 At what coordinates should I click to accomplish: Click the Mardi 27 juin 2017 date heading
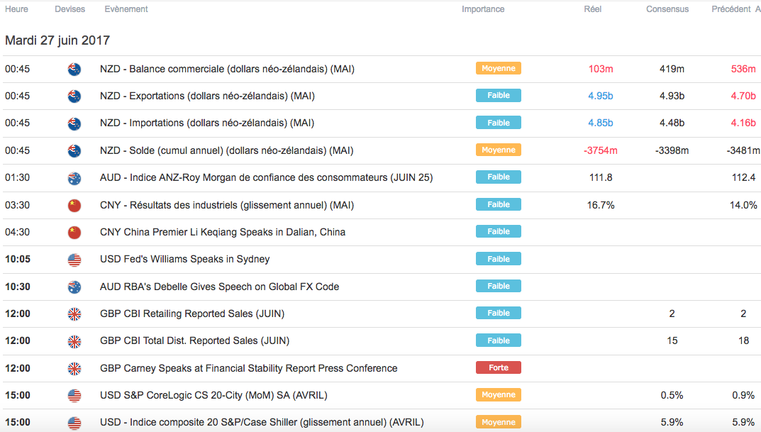(57, 40)
